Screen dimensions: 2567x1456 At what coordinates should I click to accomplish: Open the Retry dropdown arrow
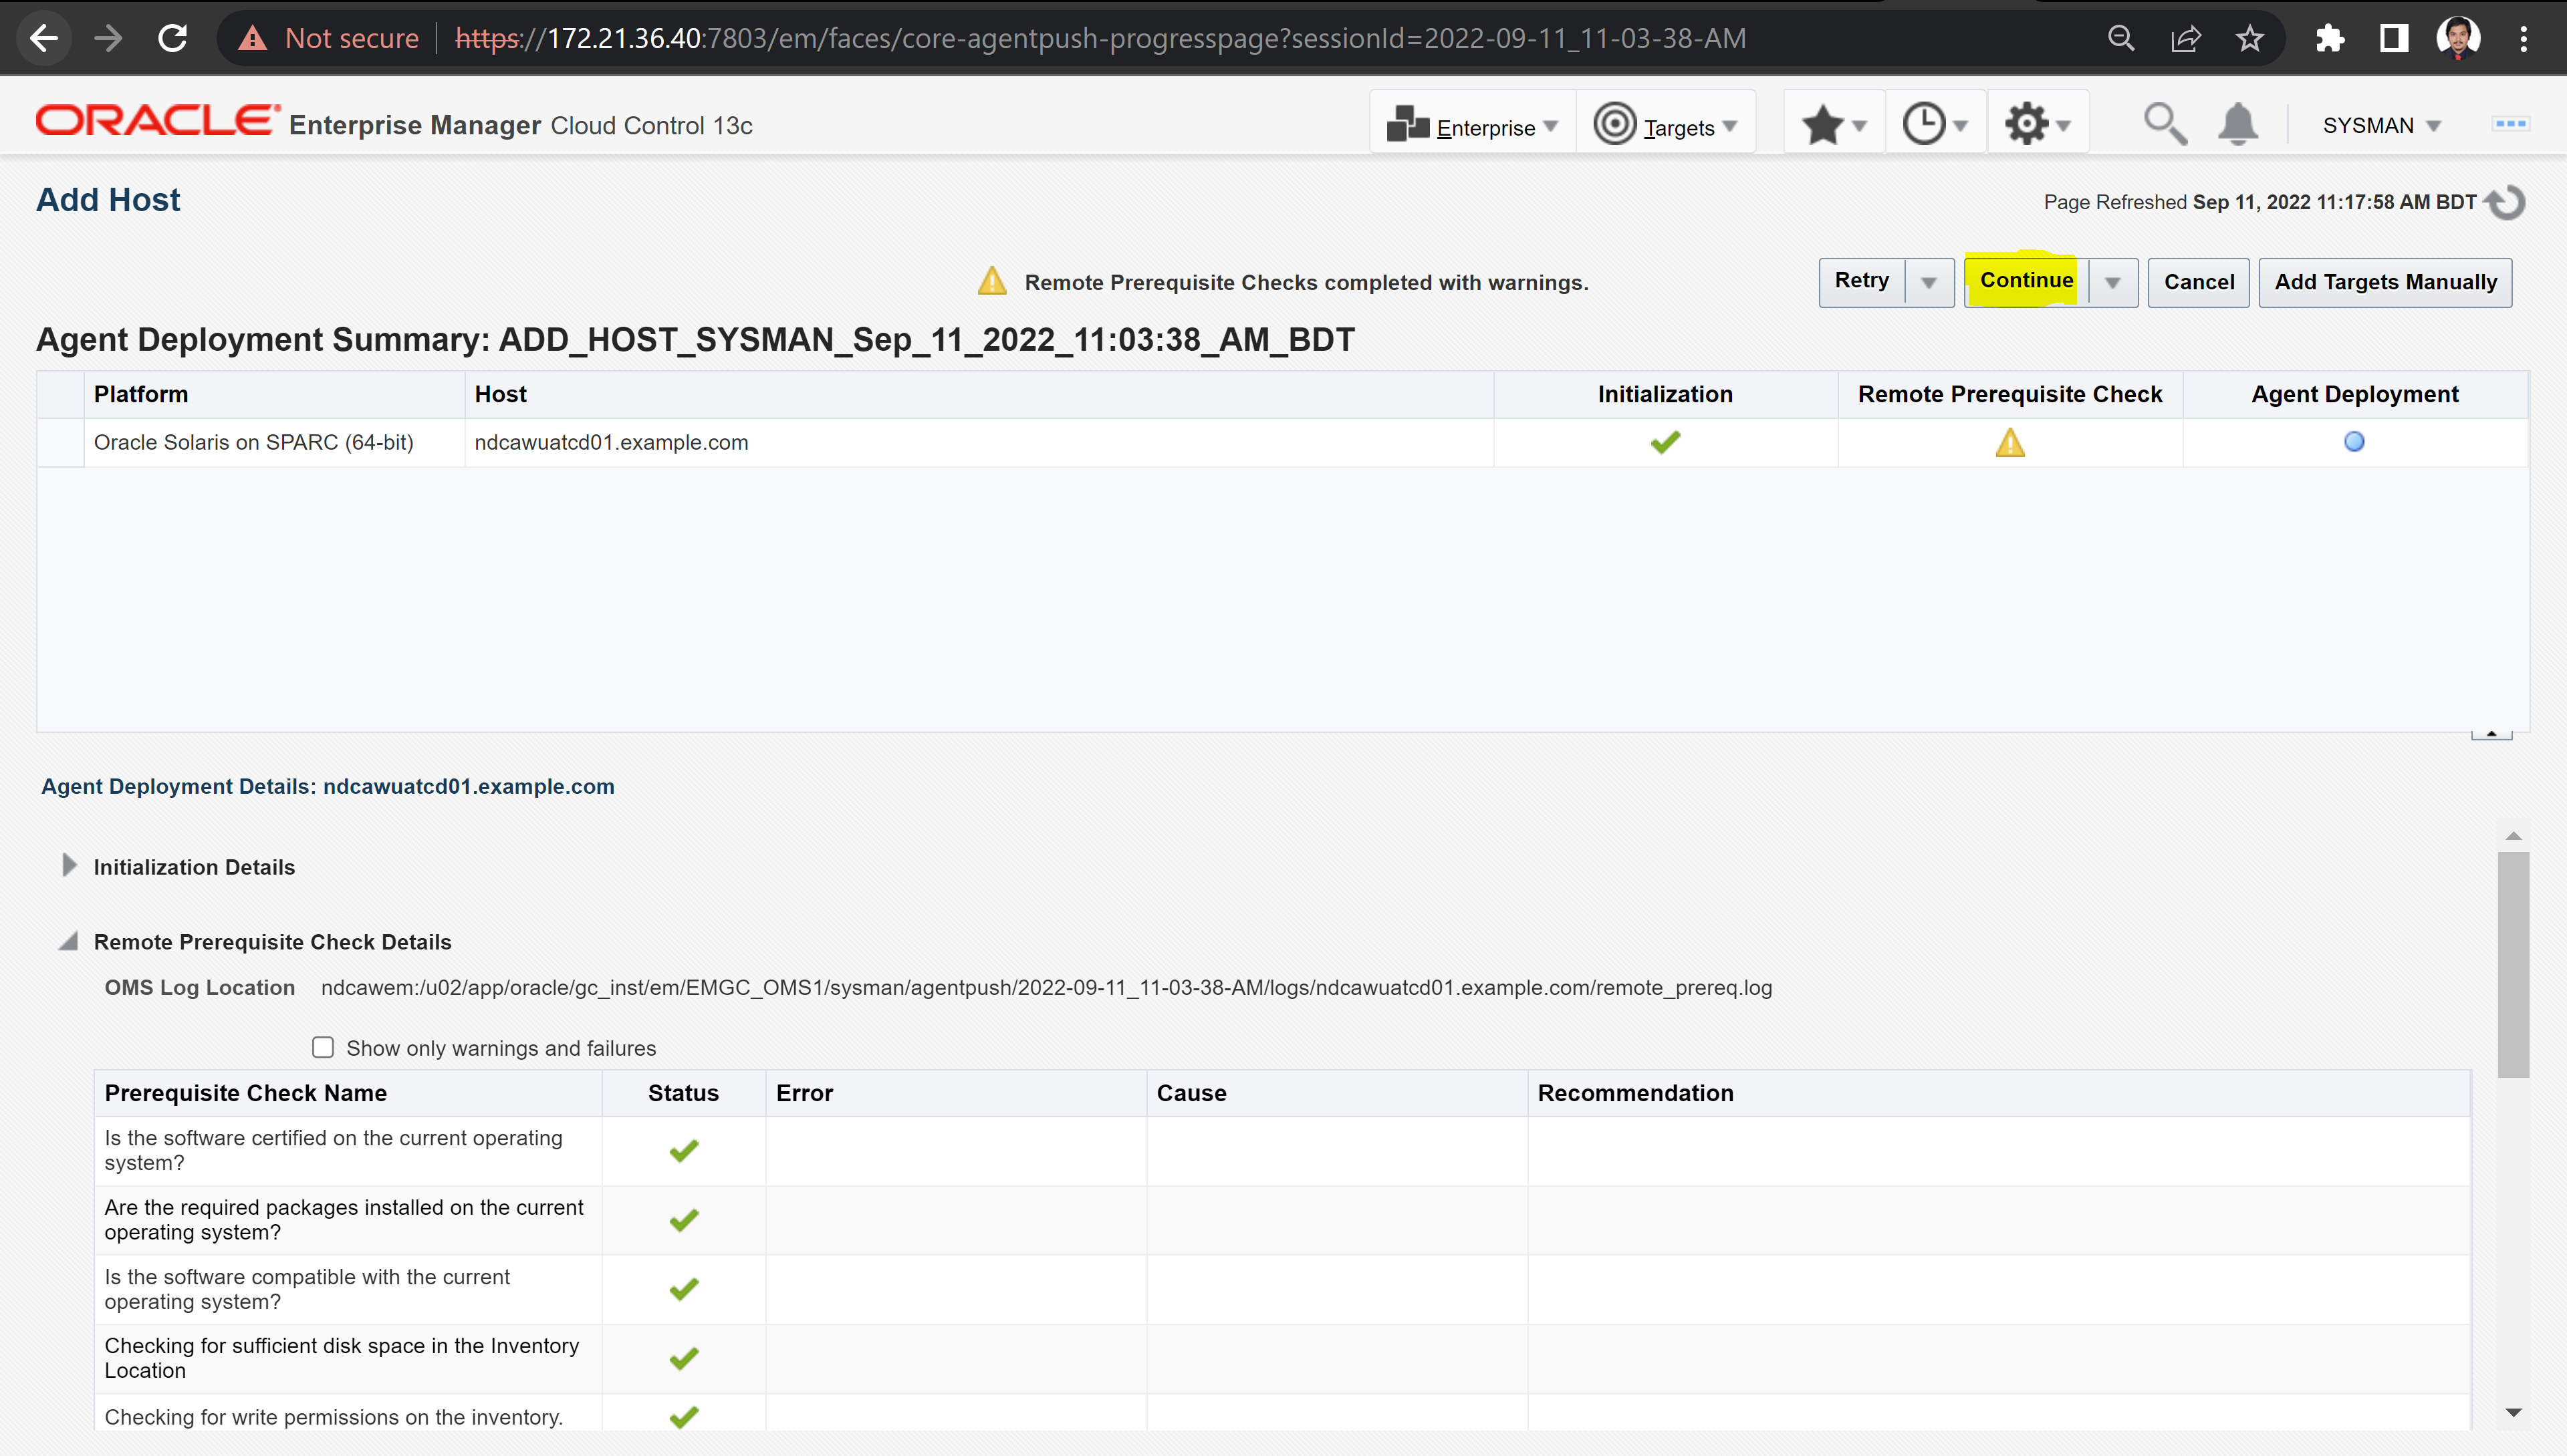(1929, 283)
